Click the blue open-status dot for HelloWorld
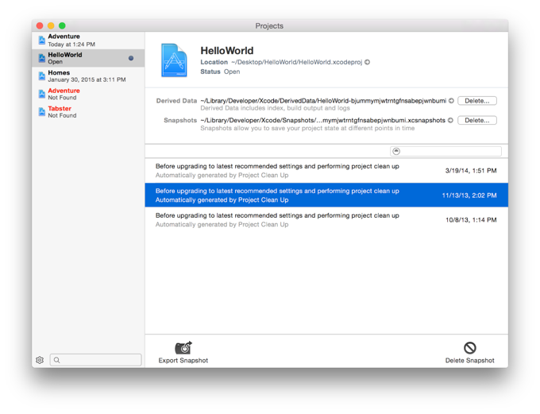 pos(131,58)
